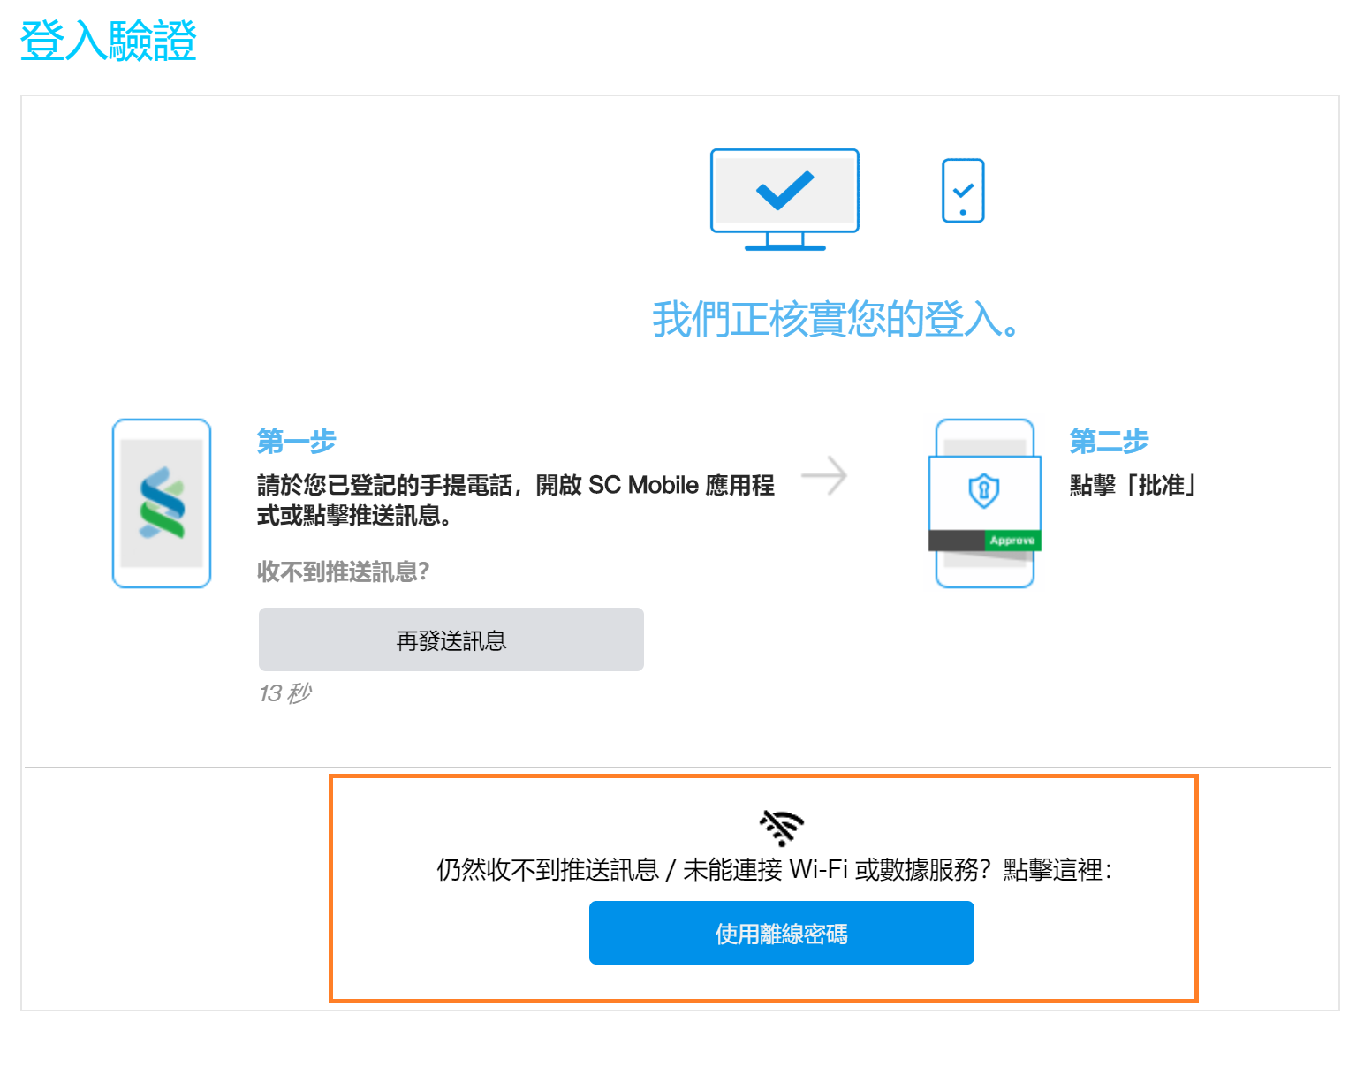Click inside the orange highlighted offline section
The height and width of the screenshot is (1067, 1364).
tap(763, 888)
